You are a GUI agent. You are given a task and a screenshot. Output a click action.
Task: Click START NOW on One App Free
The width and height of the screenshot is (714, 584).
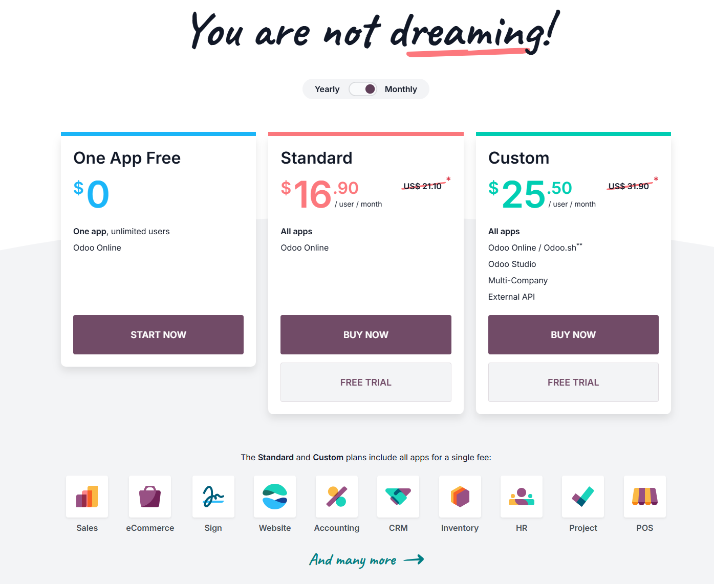158,334
